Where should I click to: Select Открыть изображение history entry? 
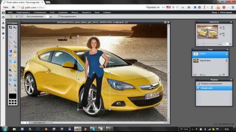click(214, 84)
